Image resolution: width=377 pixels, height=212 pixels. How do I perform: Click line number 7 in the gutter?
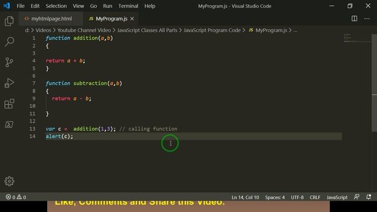pyautogui.click(x=34, y=83)
